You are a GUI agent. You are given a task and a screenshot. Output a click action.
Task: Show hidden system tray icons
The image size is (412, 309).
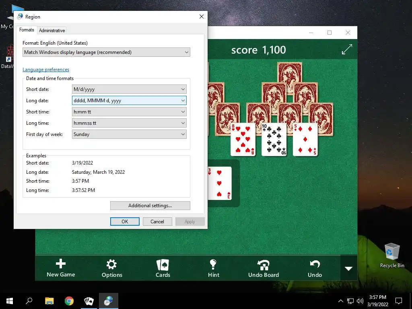click(340, 301)
